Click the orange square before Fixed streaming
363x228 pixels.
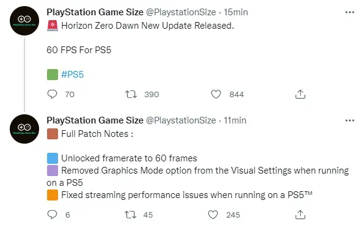tap(53, 195)
